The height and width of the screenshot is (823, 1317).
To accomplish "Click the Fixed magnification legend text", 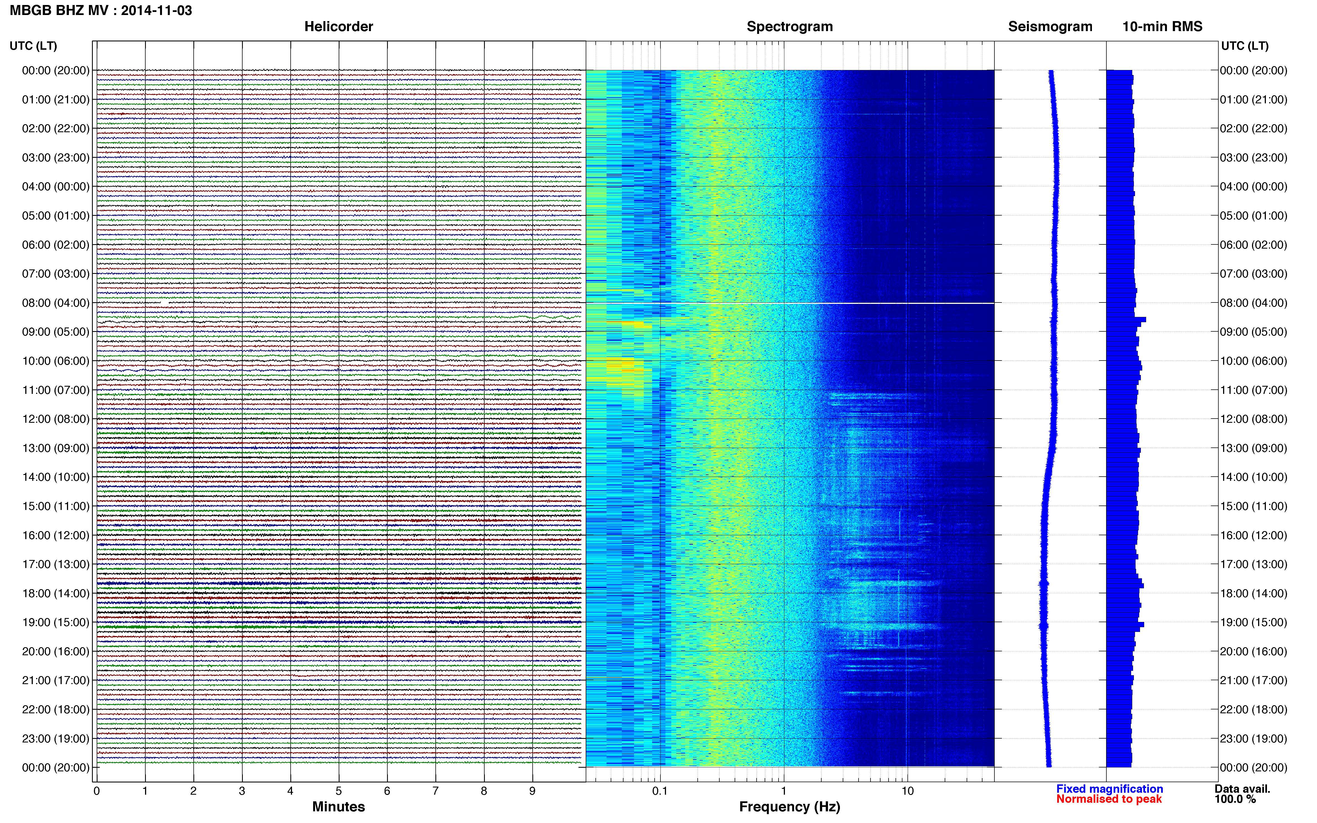I will [x=1109, y=789].
